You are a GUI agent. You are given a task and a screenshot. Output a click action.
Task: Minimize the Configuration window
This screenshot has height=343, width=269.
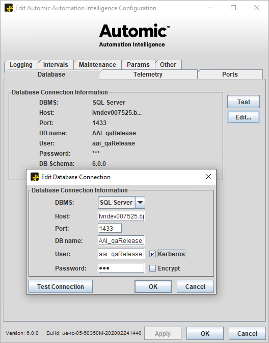210,8
